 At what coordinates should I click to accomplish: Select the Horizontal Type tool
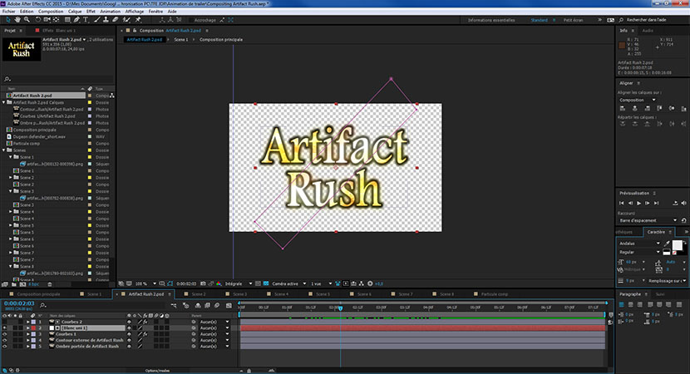pyautogui.click(x=86, y=20)
